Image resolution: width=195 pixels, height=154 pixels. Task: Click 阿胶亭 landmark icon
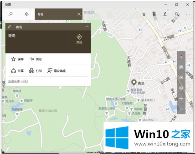21,101
